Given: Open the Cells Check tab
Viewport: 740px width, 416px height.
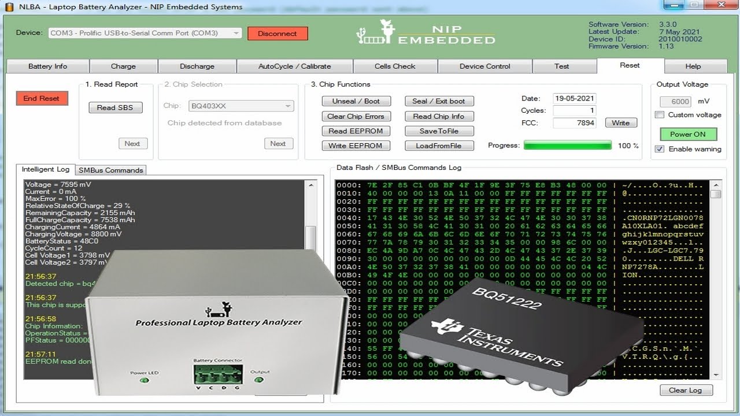Looking at the screenshot, I should pyautogui.click(x=395, y=66).
